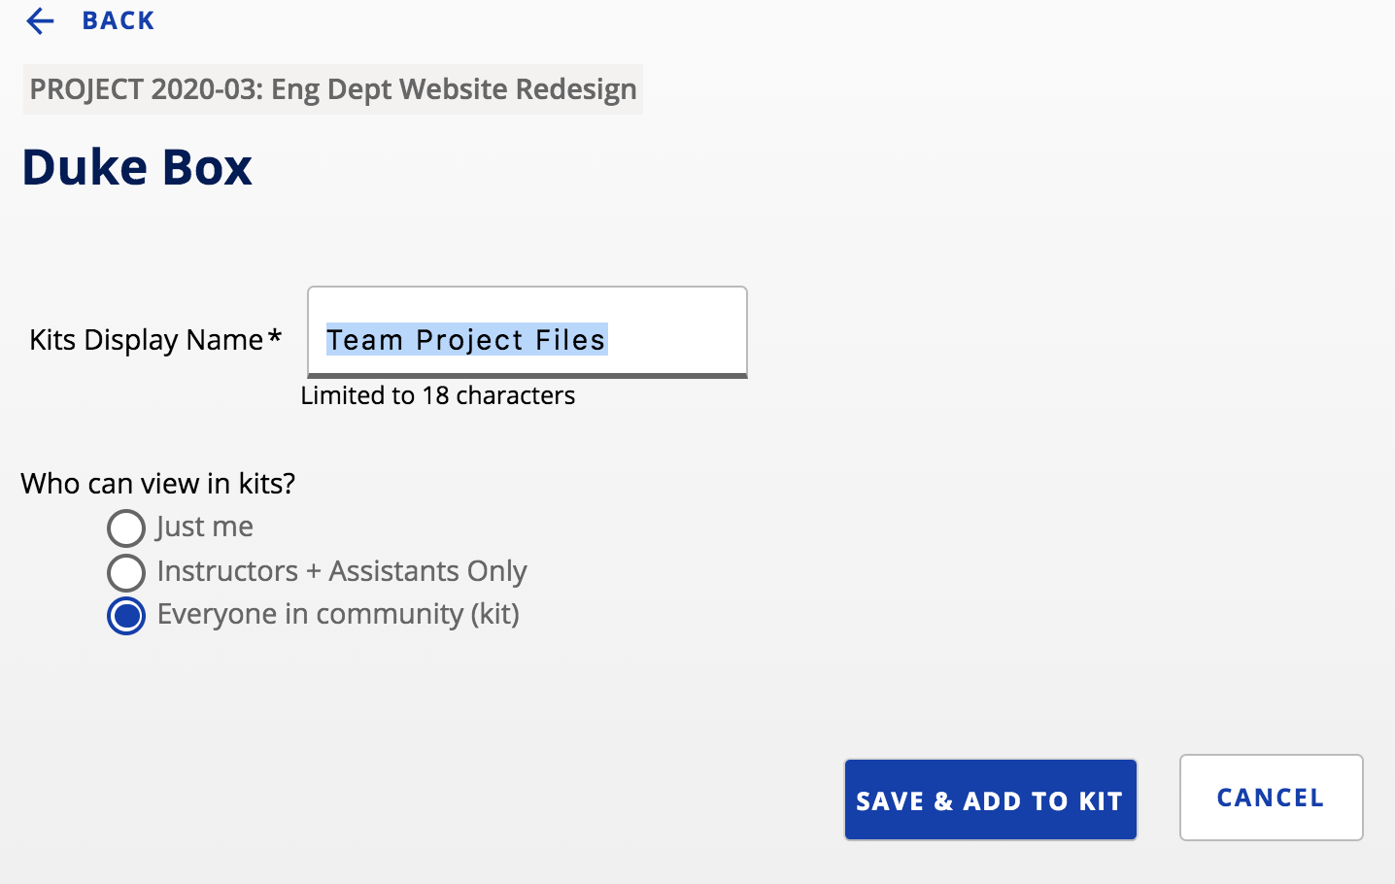
Task: Click the Instructors + Assistants Only label text
Action: pyautogui.click(x=342, y=571)
